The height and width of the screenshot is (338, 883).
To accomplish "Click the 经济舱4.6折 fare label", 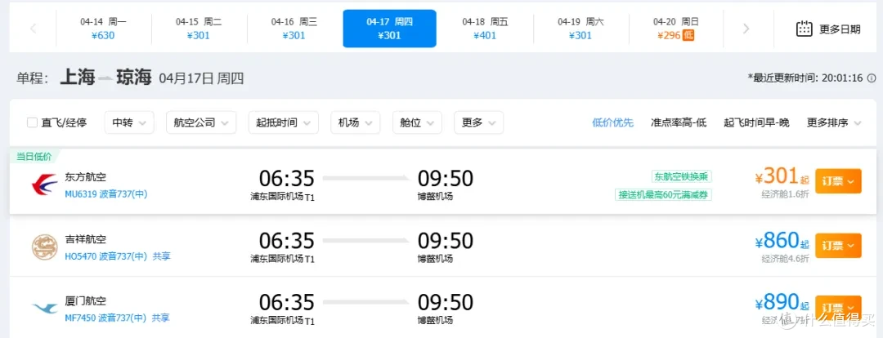I will click(x=786, y=259).
